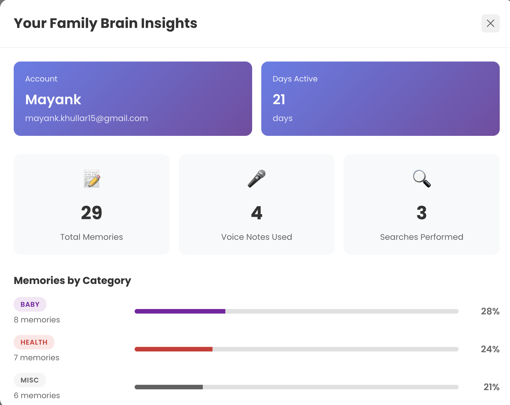Select the Days Active card
Image resolution: width=510 pixels, height=405 pixels.
[x=381, y=99]
